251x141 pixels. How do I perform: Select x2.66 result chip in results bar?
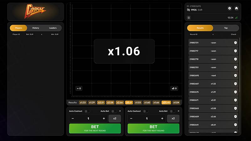(120, 102)
